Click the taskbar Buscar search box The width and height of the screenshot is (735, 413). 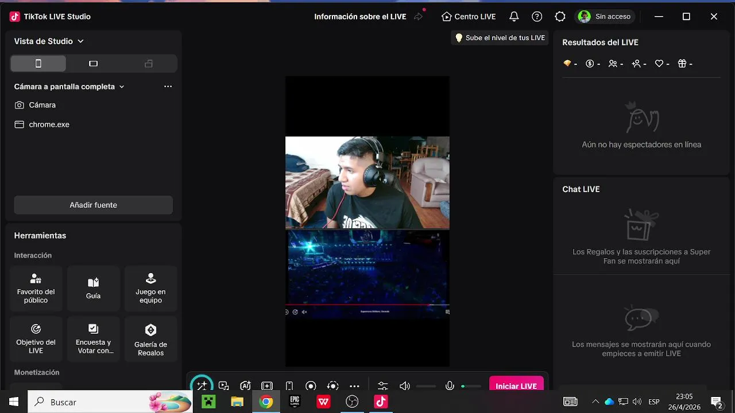click(x=110, y=402)
